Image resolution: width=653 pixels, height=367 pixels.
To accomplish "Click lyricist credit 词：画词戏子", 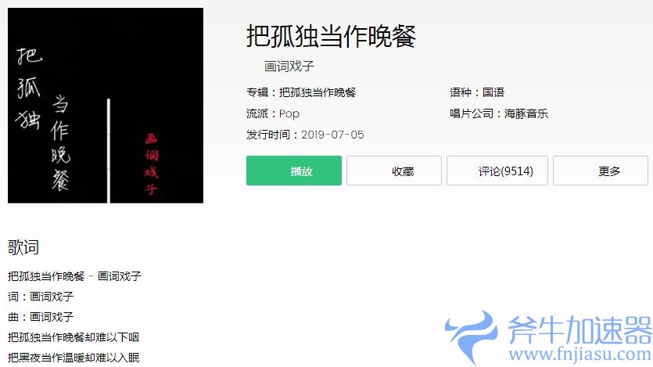I will click(x=41, y=297).
